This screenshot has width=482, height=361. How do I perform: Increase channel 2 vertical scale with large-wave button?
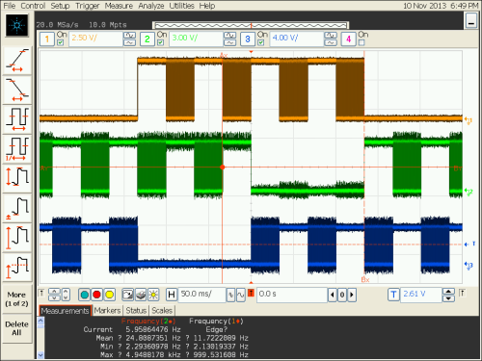tap(230, 35)
